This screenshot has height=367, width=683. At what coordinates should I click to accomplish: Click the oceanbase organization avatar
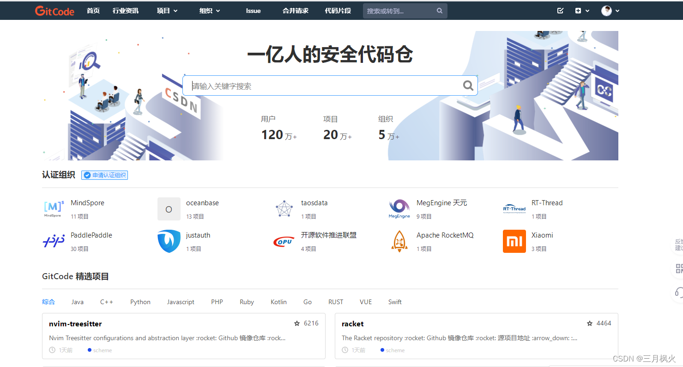[x=169, y=209]
